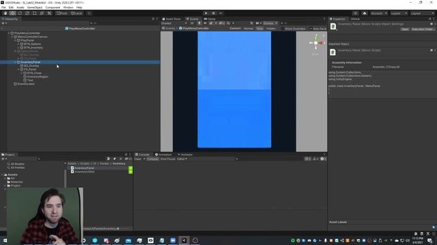This screenshot has height=245, width=437.
Task: Open the custom editor tools icon
Action: click(49, 13)
